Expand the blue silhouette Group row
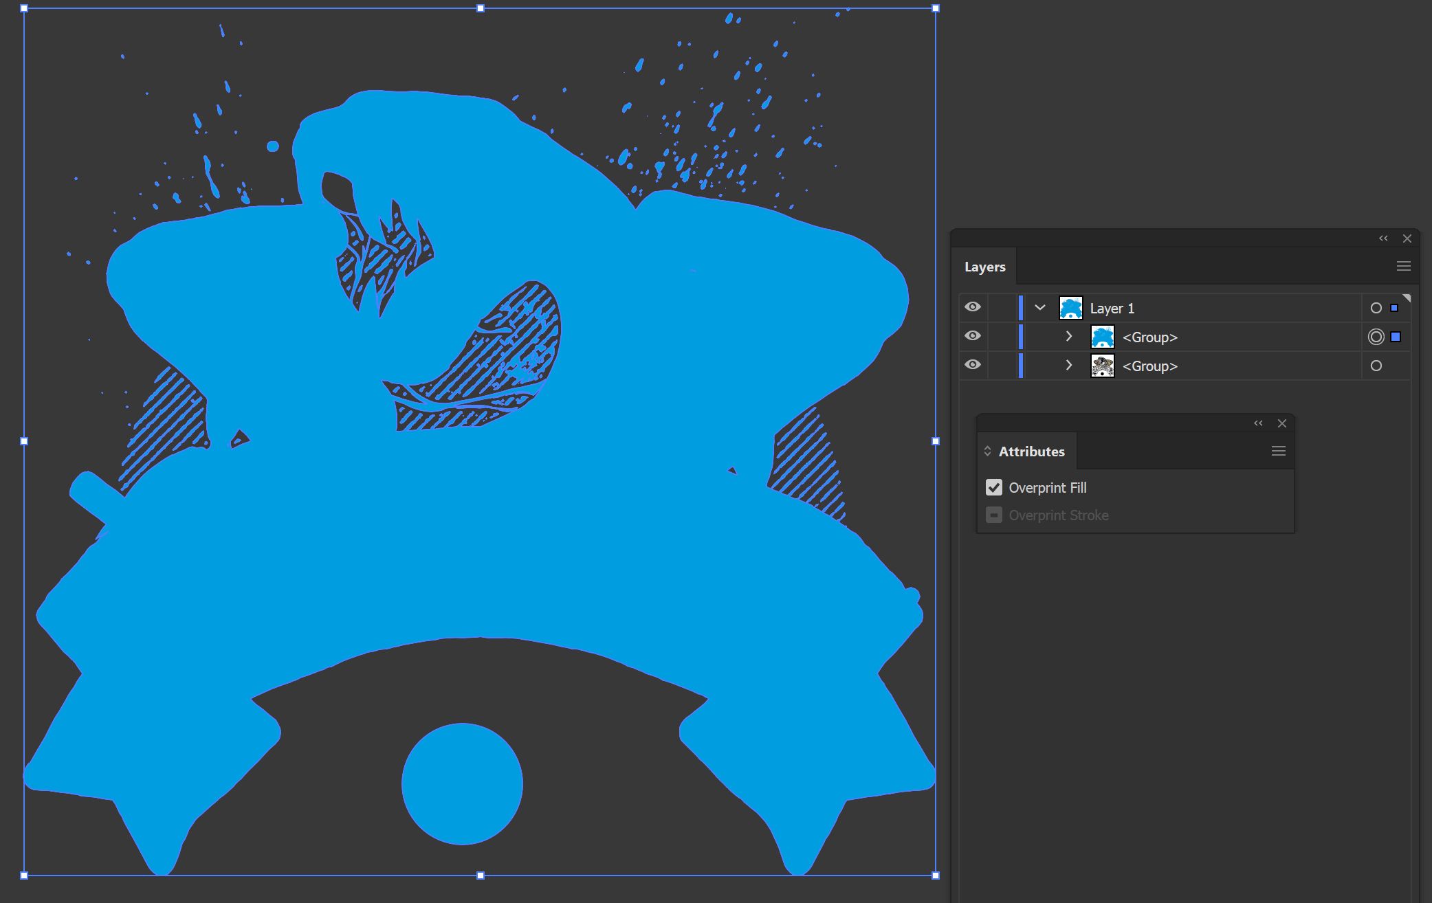Screen dimensions: 1432x903 click(x=1069, y=337)
